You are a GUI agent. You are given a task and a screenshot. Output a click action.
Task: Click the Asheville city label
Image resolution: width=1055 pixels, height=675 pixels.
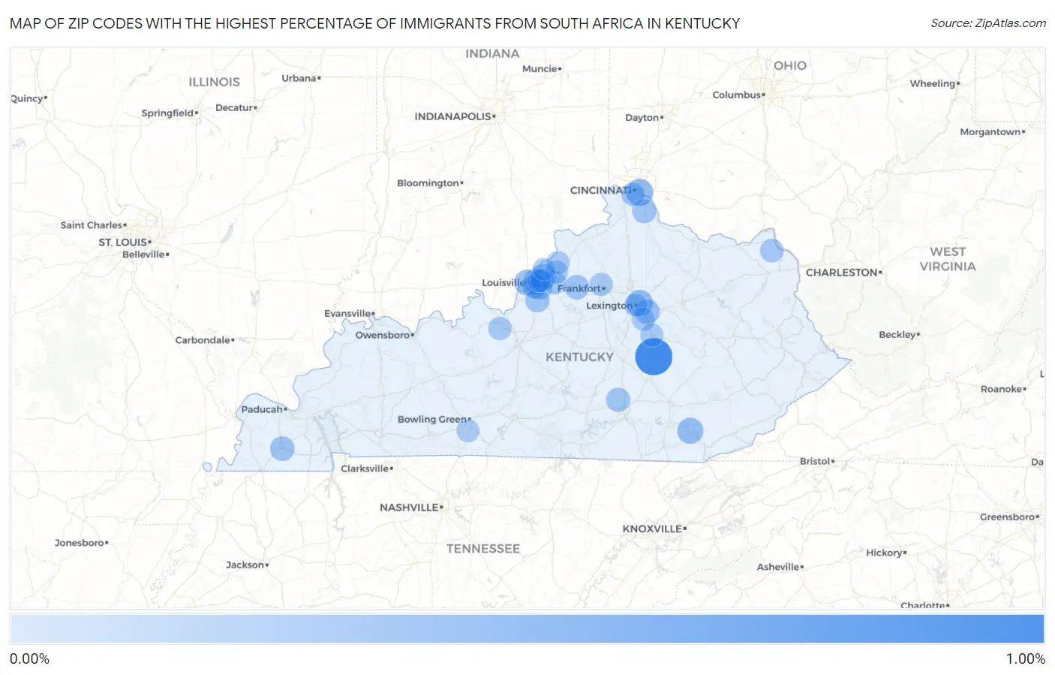click(x=778, y=567)
